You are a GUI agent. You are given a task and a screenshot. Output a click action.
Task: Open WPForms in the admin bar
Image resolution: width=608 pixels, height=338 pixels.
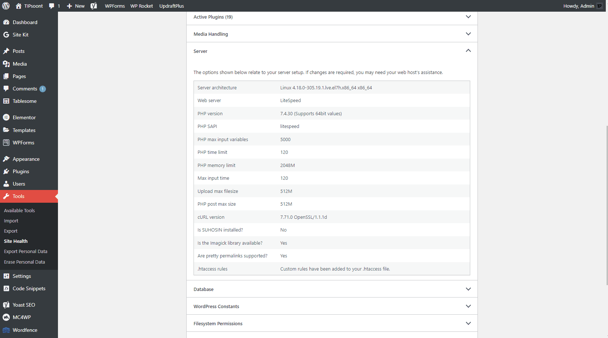115,6
